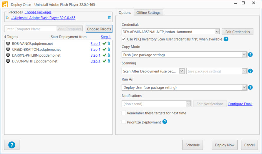This screenshot has width=262, height=154.
Task: Open help for PDQ Inventory Scan User credentials
Action: click(226, 39)
